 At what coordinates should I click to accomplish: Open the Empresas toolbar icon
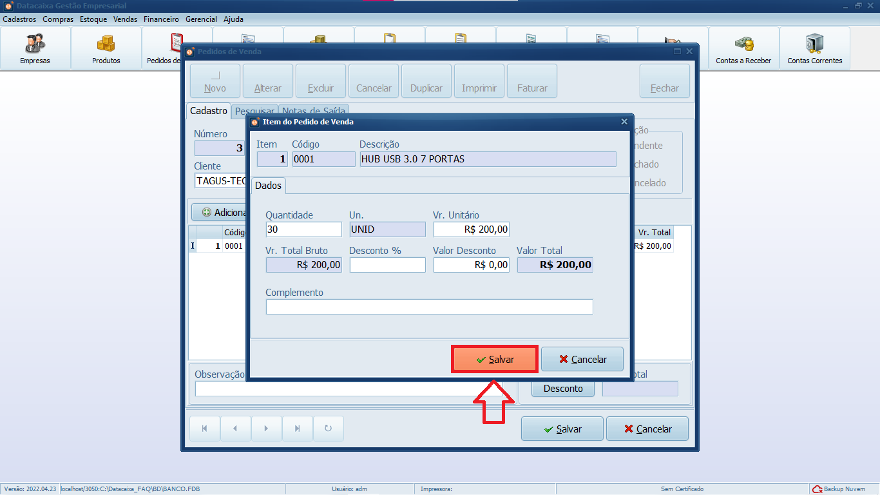[x=35, y=48]
